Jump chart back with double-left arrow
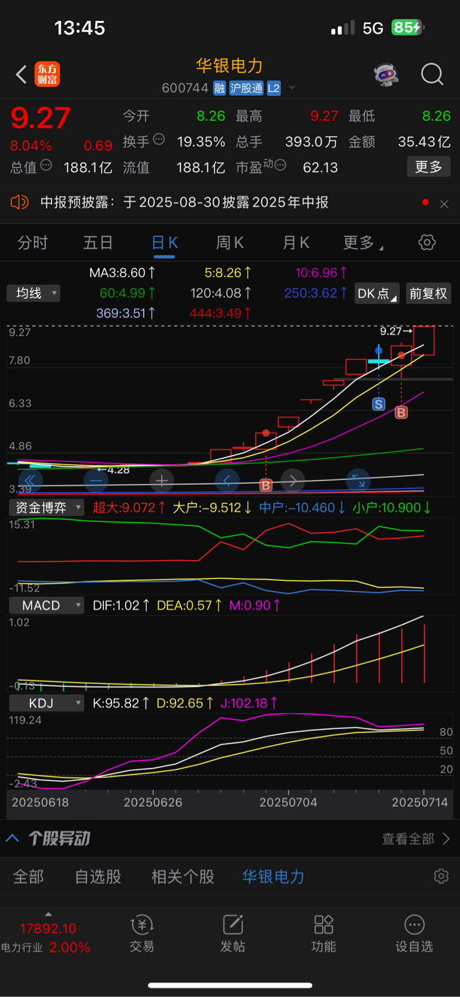This screenshot has width=460, height=997. (30, 481)
